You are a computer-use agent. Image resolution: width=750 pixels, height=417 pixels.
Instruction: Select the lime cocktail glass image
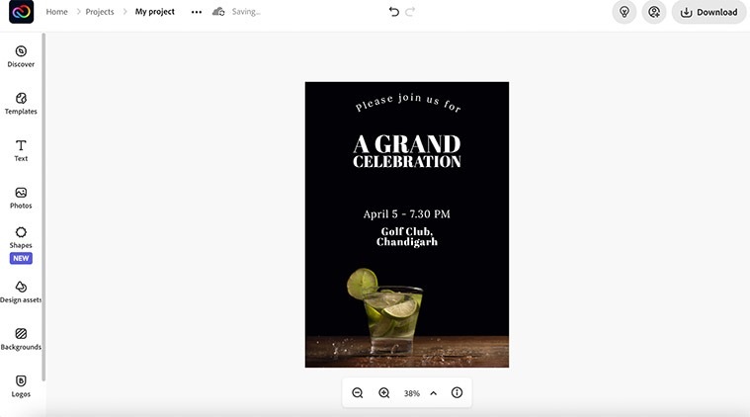click(385, 311)
